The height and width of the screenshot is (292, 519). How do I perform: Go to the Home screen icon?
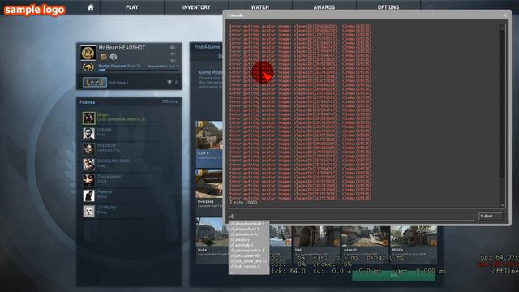tap(90, 7)
